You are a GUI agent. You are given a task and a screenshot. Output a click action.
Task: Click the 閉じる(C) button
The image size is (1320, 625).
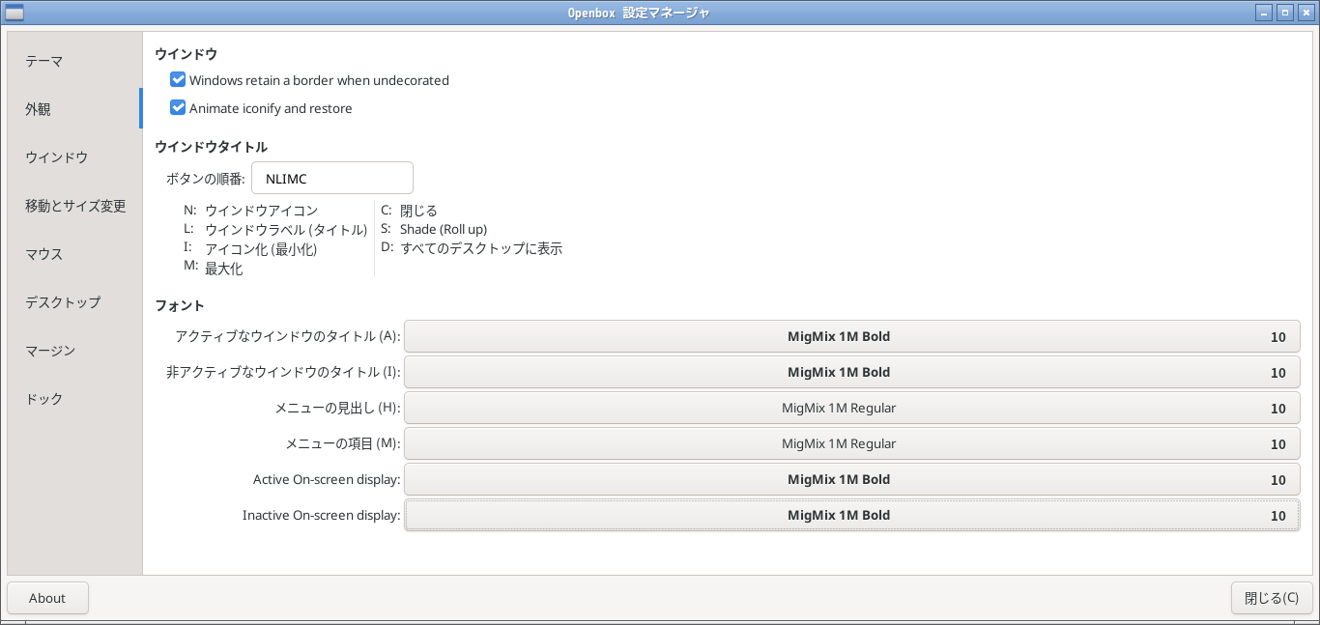pyautogui.click(x=1272, y=598)
